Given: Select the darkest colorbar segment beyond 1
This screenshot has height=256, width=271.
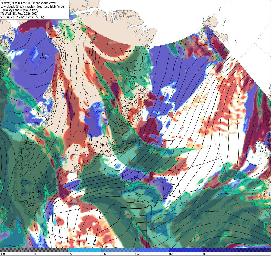Looking at the screenshot, I should coord(254,250).
